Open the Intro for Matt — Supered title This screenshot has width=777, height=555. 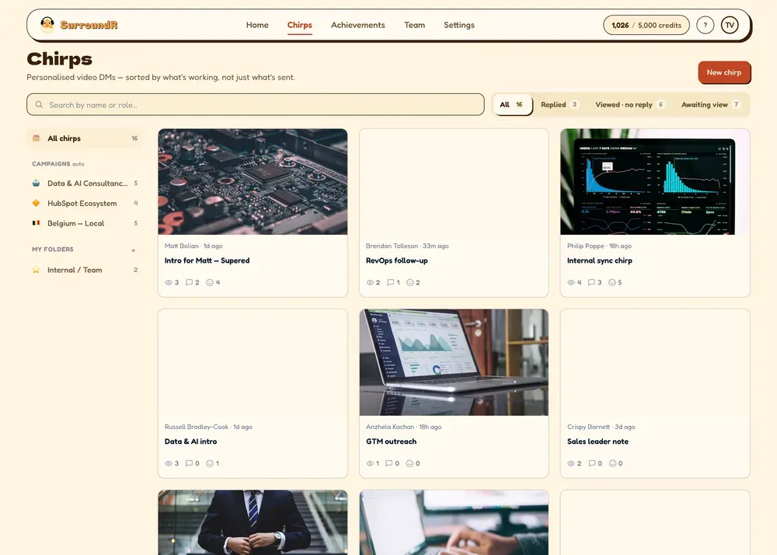[207, 260]
